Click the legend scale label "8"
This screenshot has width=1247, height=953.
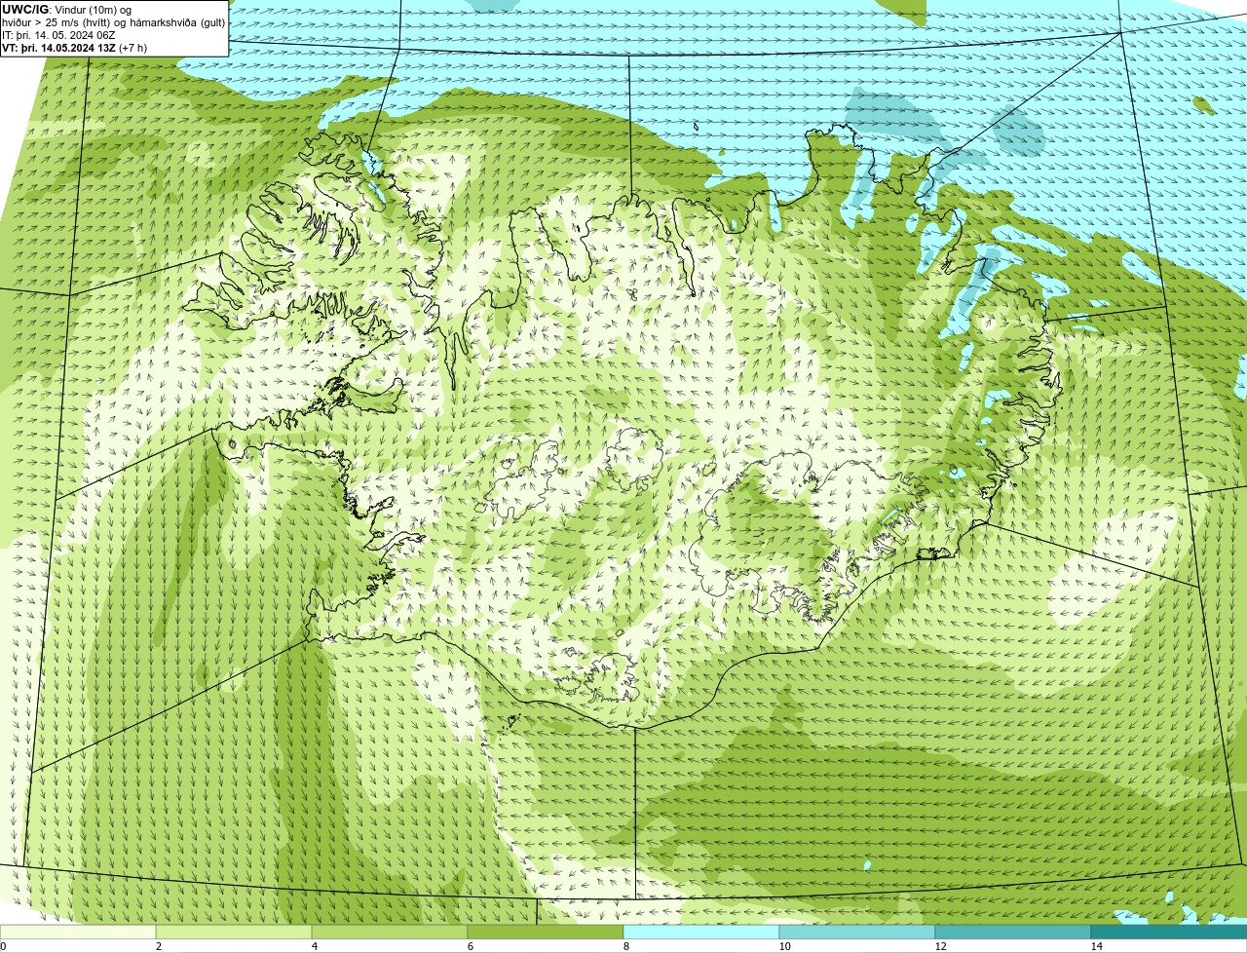click(x=625, y=946)
